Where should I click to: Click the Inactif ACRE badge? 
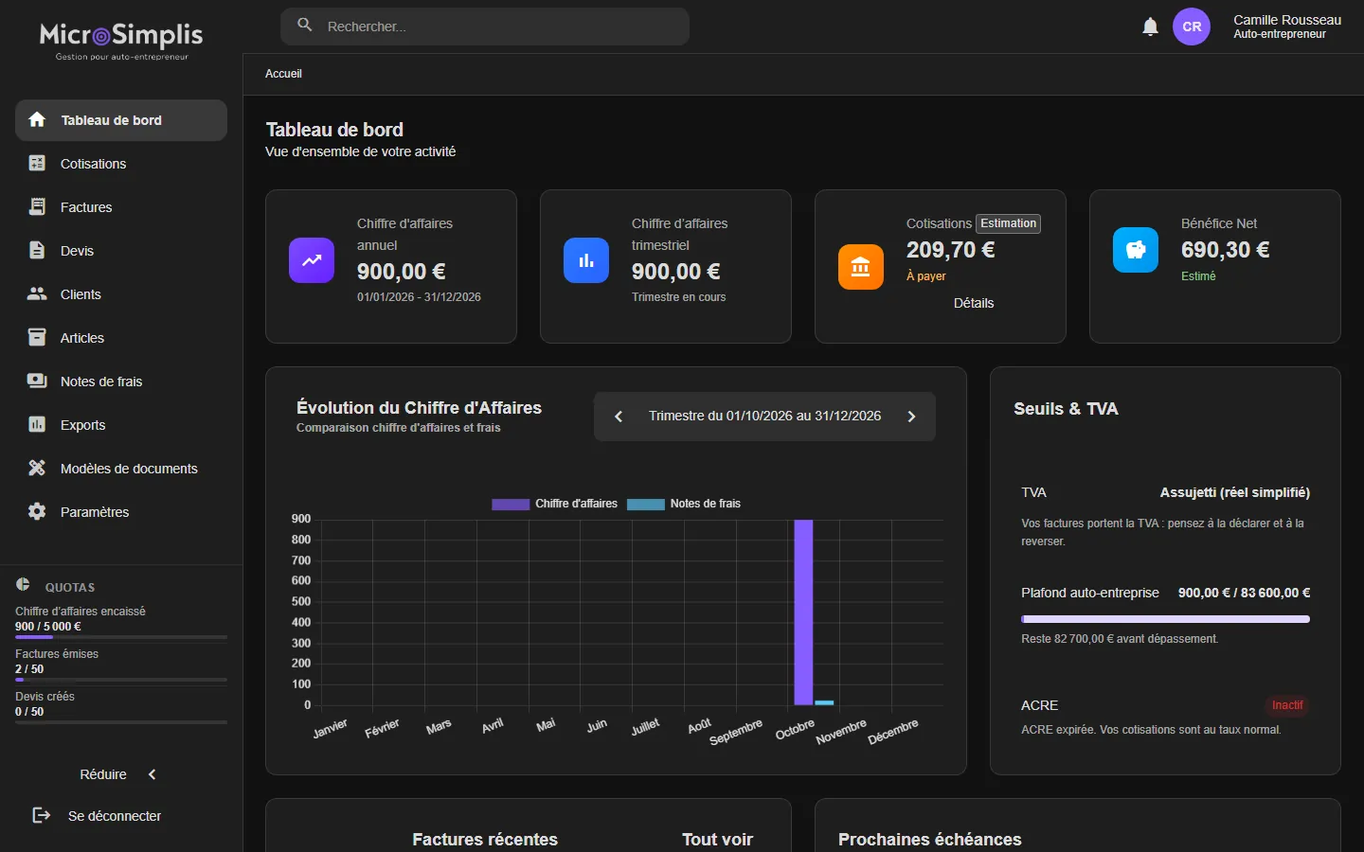[x=1287, y=705]
